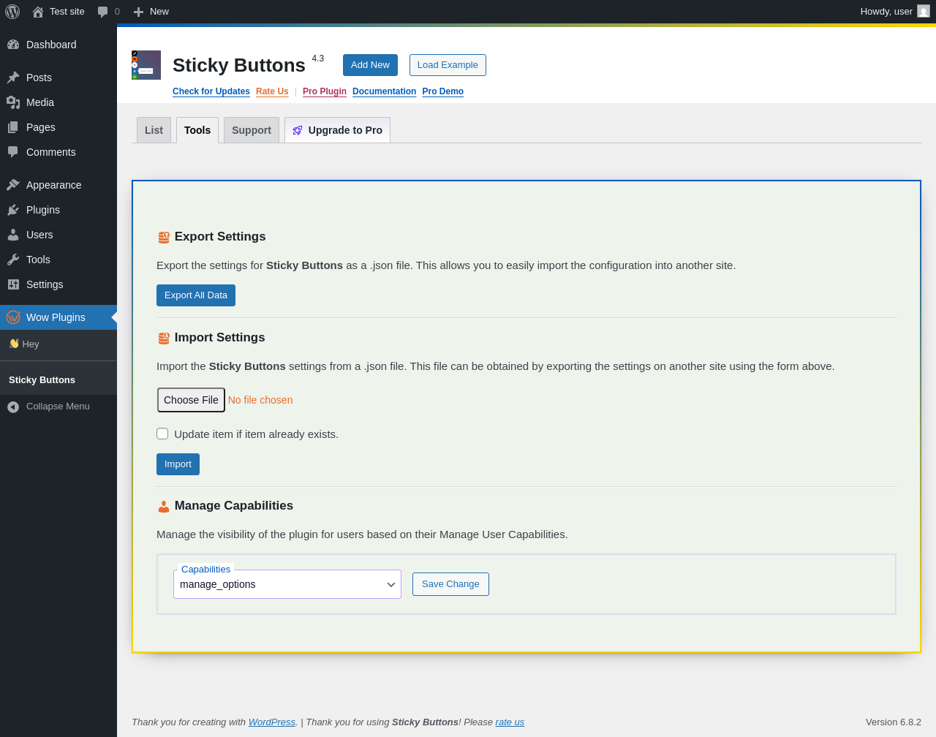Click the Save Change button
This screenshot has height=737, width=936.
point(450,584)
